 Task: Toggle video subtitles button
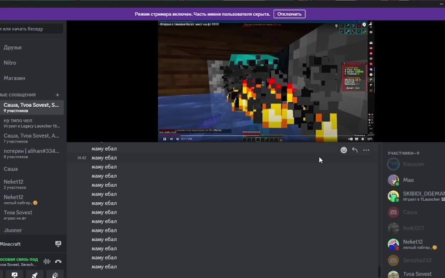pyautogui.click(x=357, y=139)
